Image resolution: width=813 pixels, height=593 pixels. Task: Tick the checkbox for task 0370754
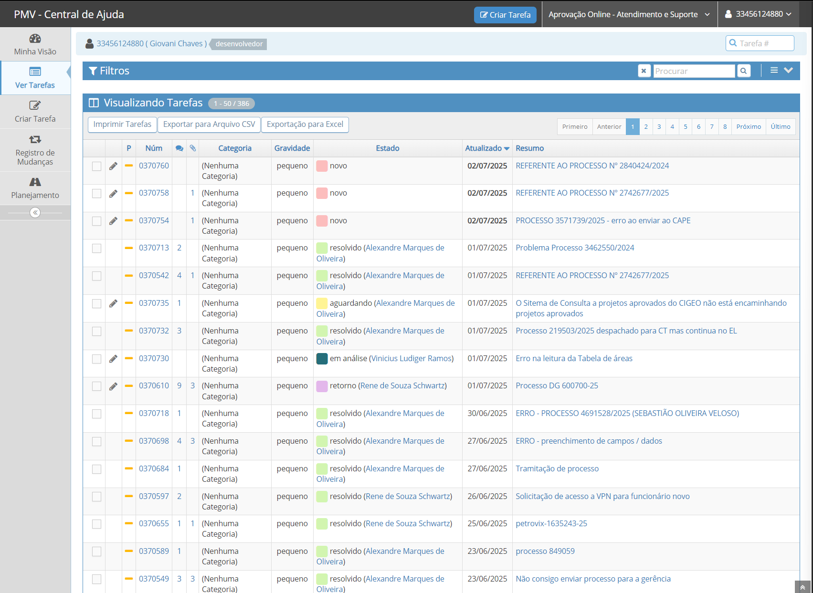coord(96,221)
